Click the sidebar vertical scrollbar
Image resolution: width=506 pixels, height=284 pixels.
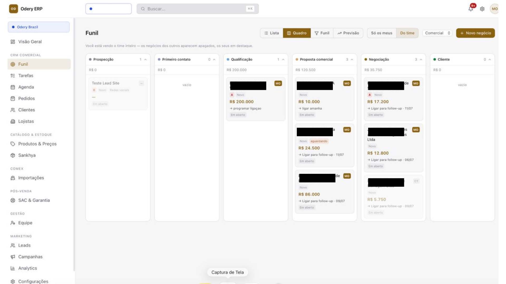point(74,145)
